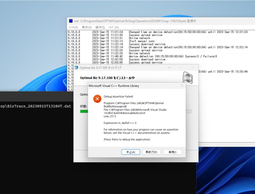Close the Visual C++ Runtime Library dialog
255x194 pixels.
coord(182,86)
